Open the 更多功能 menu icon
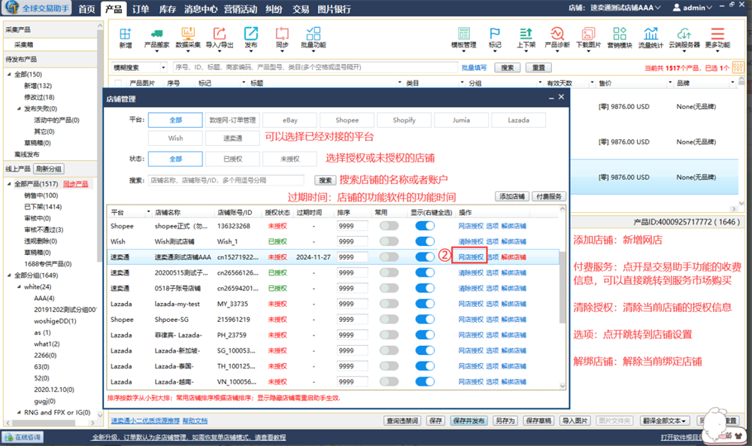This screenshot has height=446, width=752. click(717, 34)
